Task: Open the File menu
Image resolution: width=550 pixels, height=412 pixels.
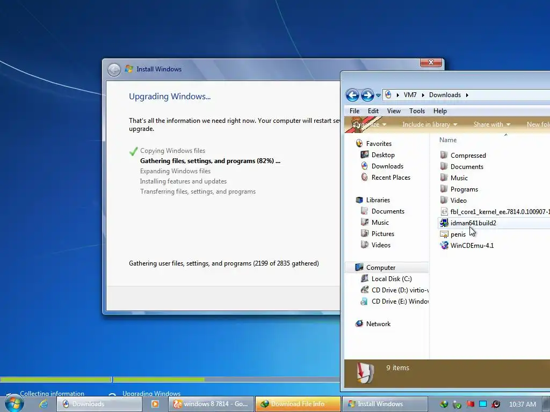Action: [x=354, y=111]
